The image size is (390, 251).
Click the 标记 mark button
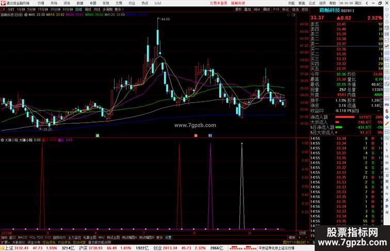pyautogui.click(x=285, y=9)
